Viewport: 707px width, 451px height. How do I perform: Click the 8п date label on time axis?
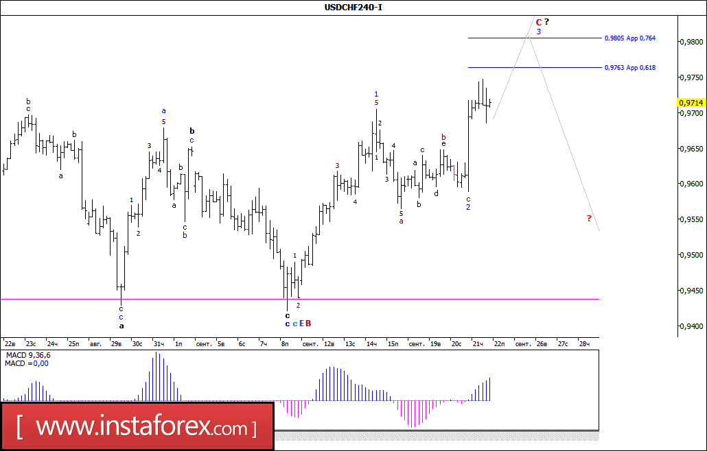(284, 344)
